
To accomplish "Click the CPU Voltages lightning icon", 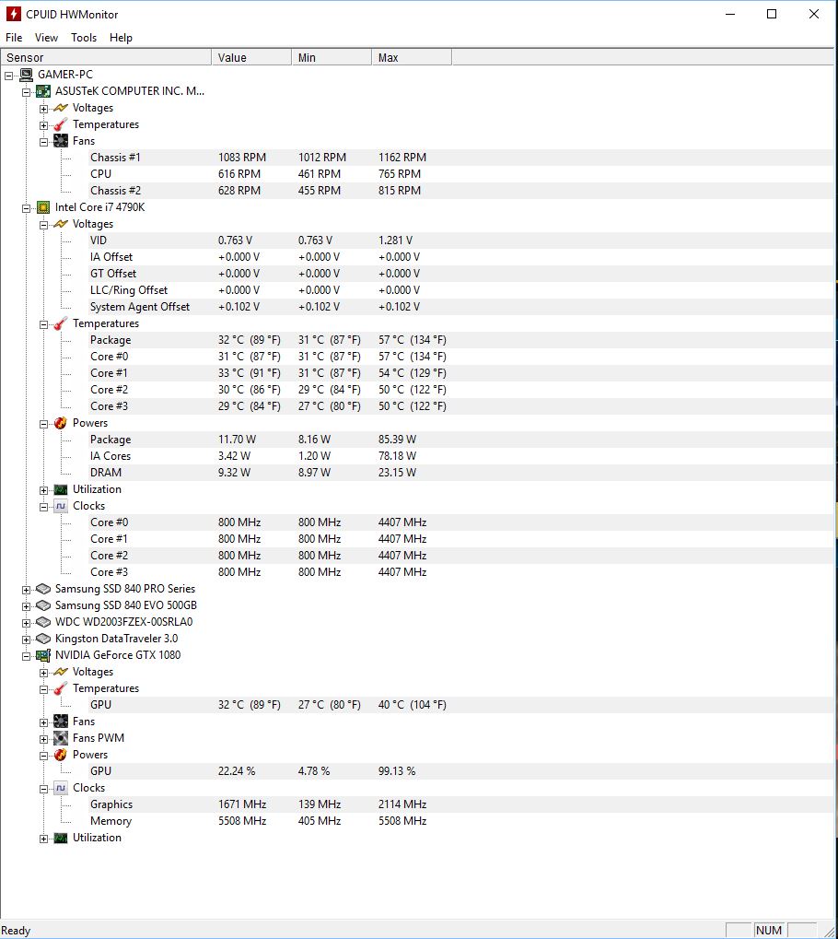I will point(61,224).
